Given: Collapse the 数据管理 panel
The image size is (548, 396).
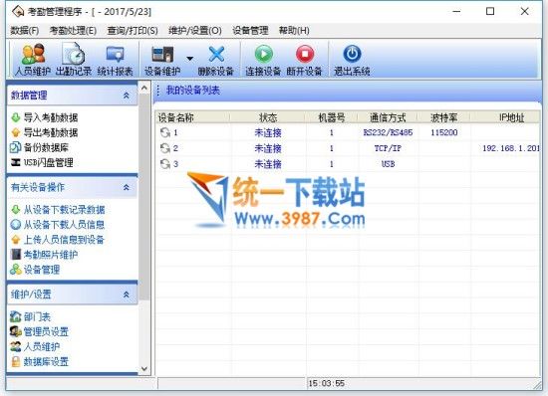Looking at the screenshot, I should click(127, 96).
